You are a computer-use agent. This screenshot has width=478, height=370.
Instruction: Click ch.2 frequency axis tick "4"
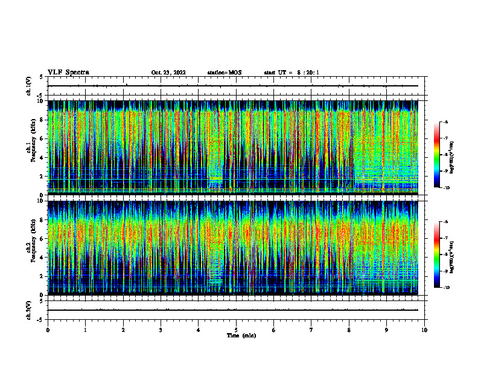[x=42, y=258]
